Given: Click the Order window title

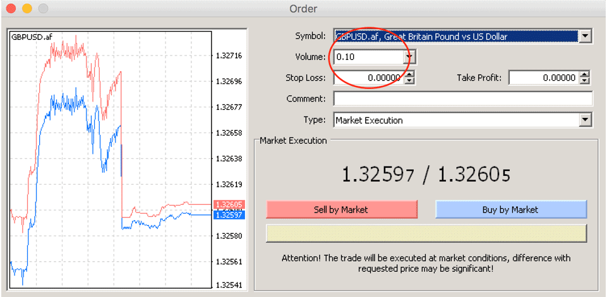Looking at the screenshot, I should click(x=303, y=8).
